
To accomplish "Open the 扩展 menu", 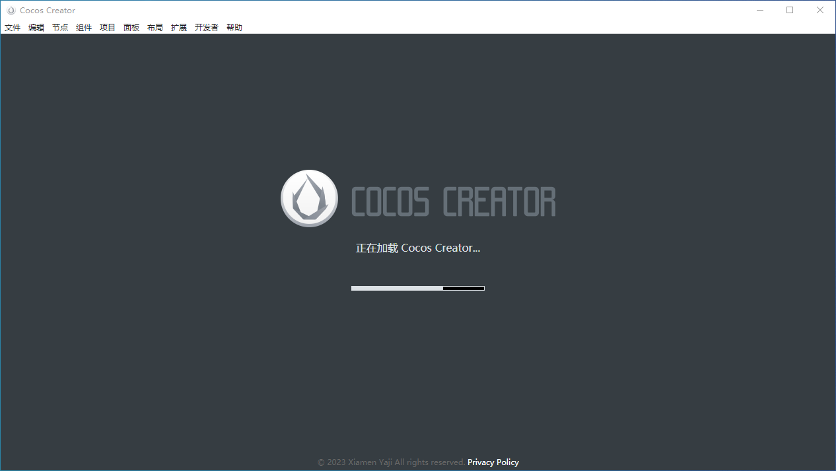I will [179, 28].
